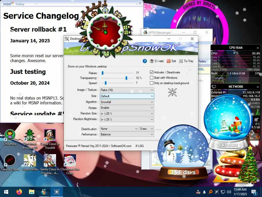
Task: Click the Just testing heading
Action: pyautogui.click(x=28, y=72)
